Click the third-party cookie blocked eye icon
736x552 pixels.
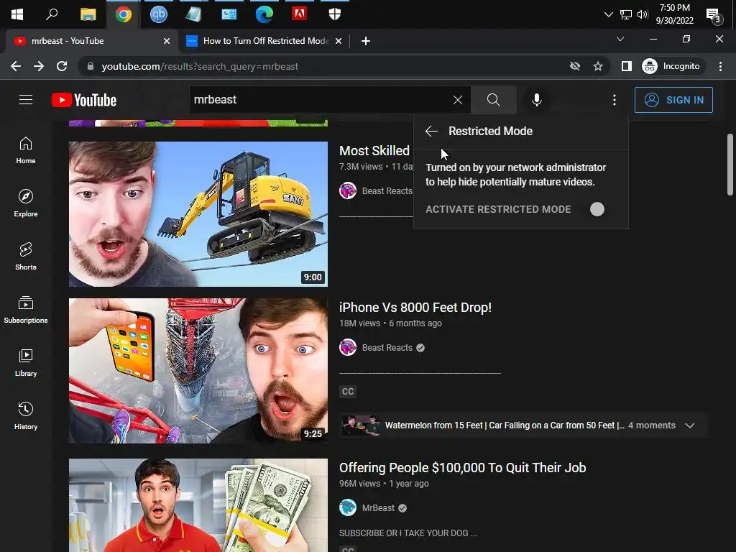pyautogui.click(x=574, y=66)
